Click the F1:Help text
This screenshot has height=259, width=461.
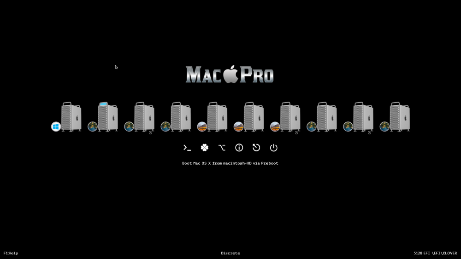(x=11, y=253)
